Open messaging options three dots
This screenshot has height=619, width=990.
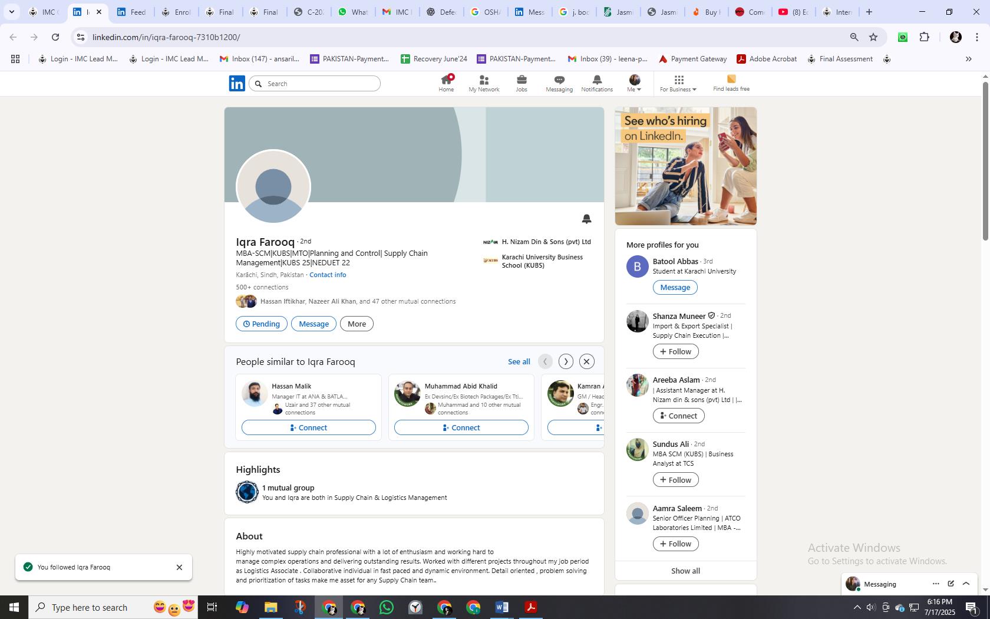(936, 584)
